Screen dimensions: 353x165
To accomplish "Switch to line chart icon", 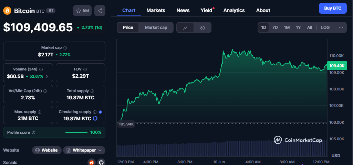I will point(185,27).
